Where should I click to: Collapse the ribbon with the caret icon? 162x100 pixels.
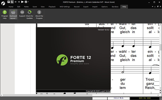(x=153, y=7)
